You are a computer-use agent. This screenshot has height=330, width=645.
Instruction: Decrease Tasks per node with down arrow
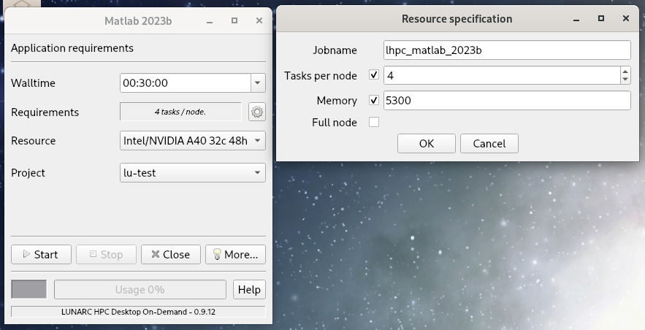click(x=625, y=79)
